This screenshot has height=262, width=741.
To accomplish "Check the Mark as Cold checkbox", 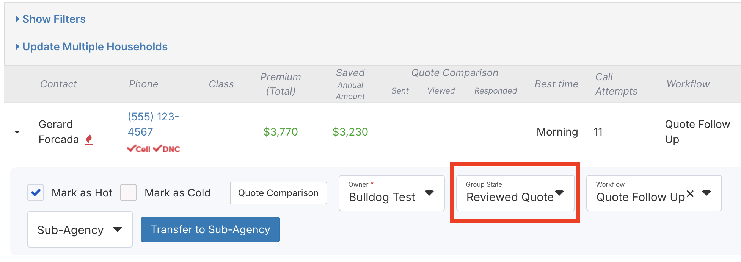I will click(128, 193).
